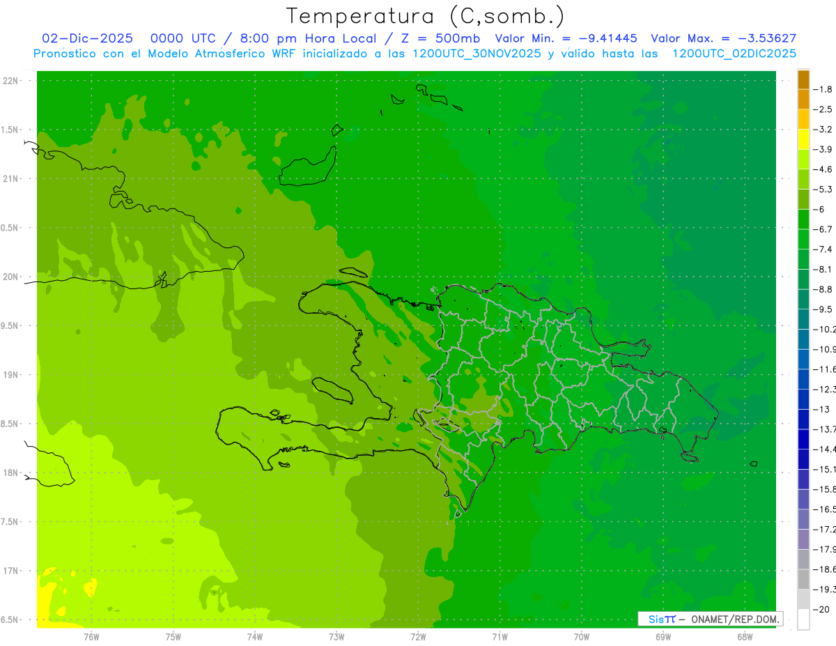Screen dimensions: 836x646
Task: Click the '-5.3' colorbar value
Action: point(823,189)
